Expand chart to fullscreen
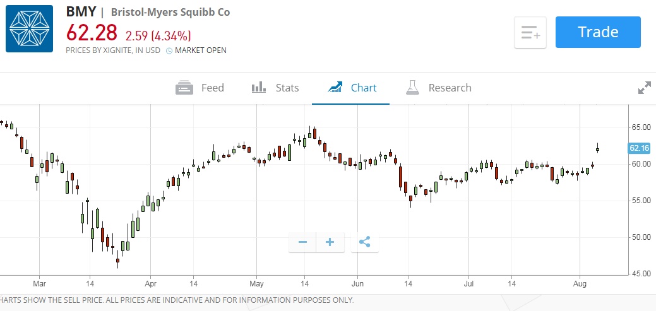 (x=644, y=88)
